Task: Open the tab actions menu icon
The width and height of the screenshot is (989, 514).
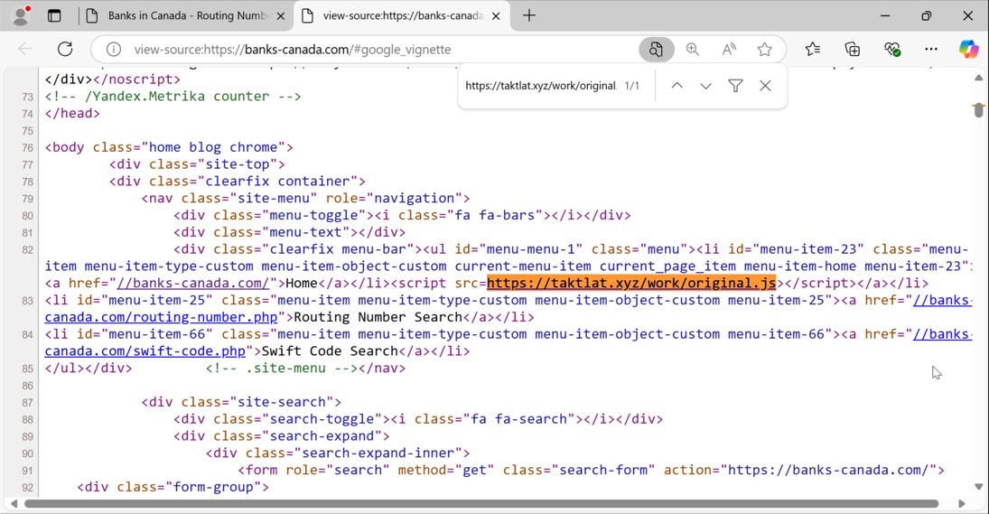Action: click(54, 15)
